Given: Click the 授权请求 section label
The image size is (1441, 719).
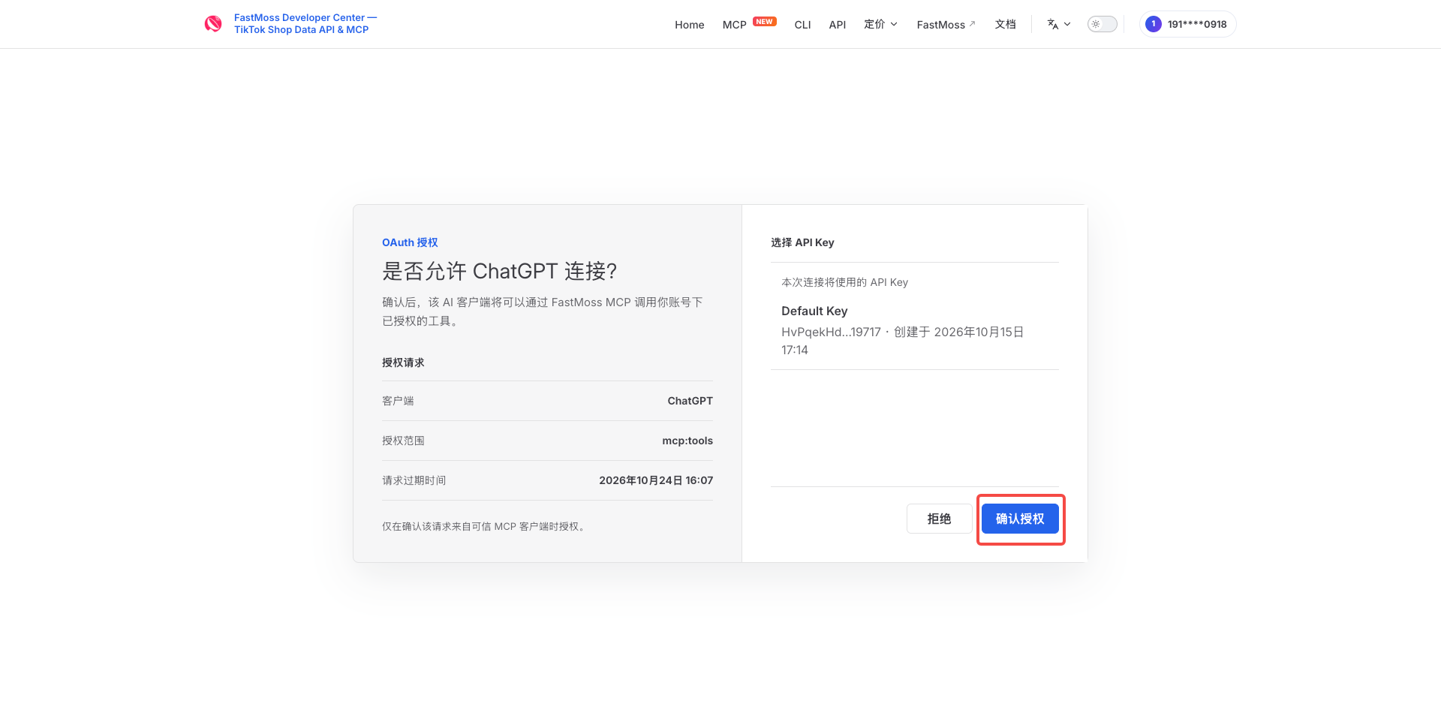Looking at the screenshot, I should click(x=403, y=363).
